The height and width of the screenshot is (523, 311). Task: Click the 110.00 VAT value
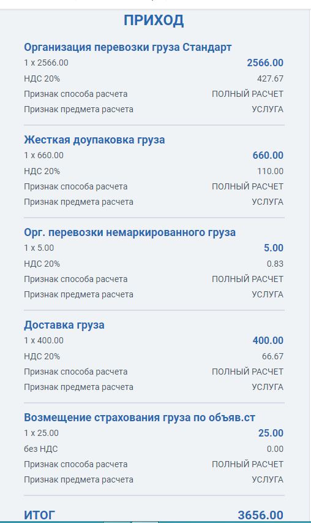coord(270,172)
